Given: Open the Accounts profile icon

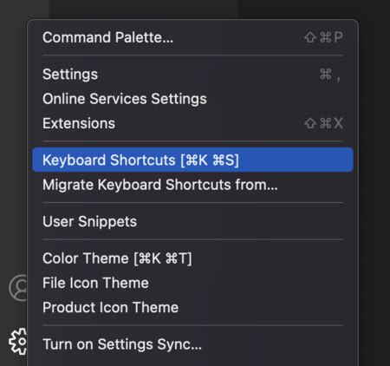Looking at the screenshot, I should point(18,288).
